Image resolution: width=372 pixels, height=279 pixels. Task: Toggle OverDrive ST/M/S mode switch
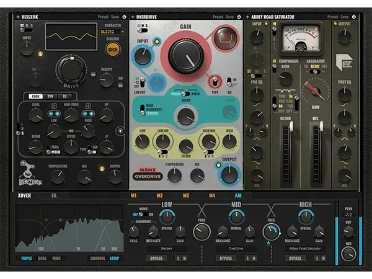click(x=143, y=30)
